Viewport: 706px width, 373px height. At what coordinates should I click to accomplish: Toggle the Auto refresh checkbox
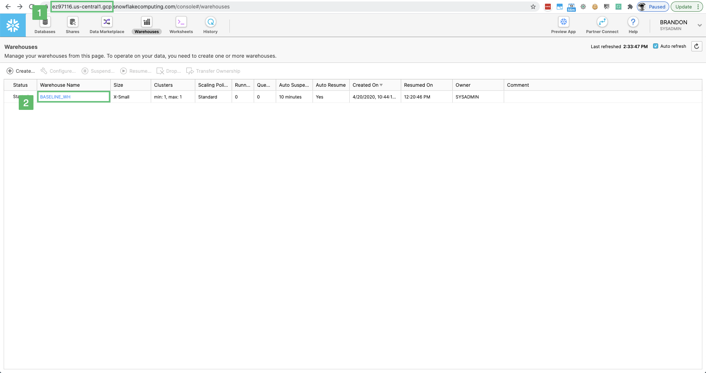click(656, 46)
